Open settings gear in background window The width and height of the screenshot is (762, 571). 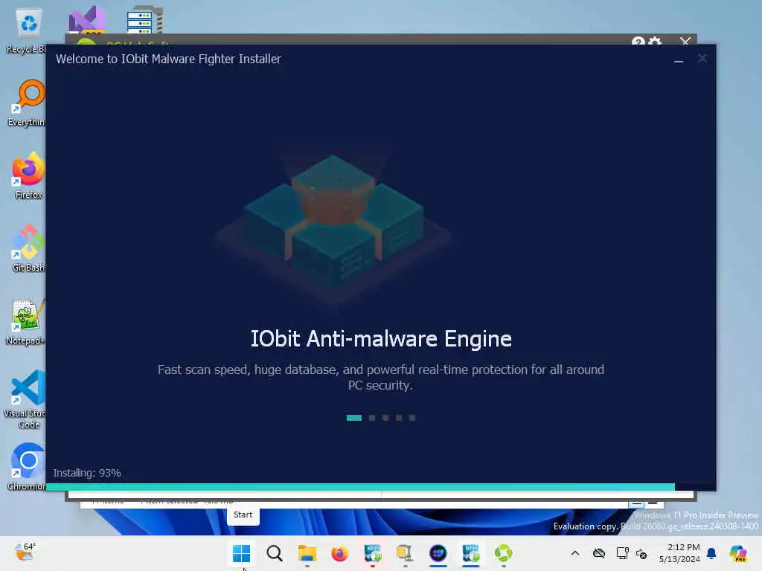click(655, 42)
